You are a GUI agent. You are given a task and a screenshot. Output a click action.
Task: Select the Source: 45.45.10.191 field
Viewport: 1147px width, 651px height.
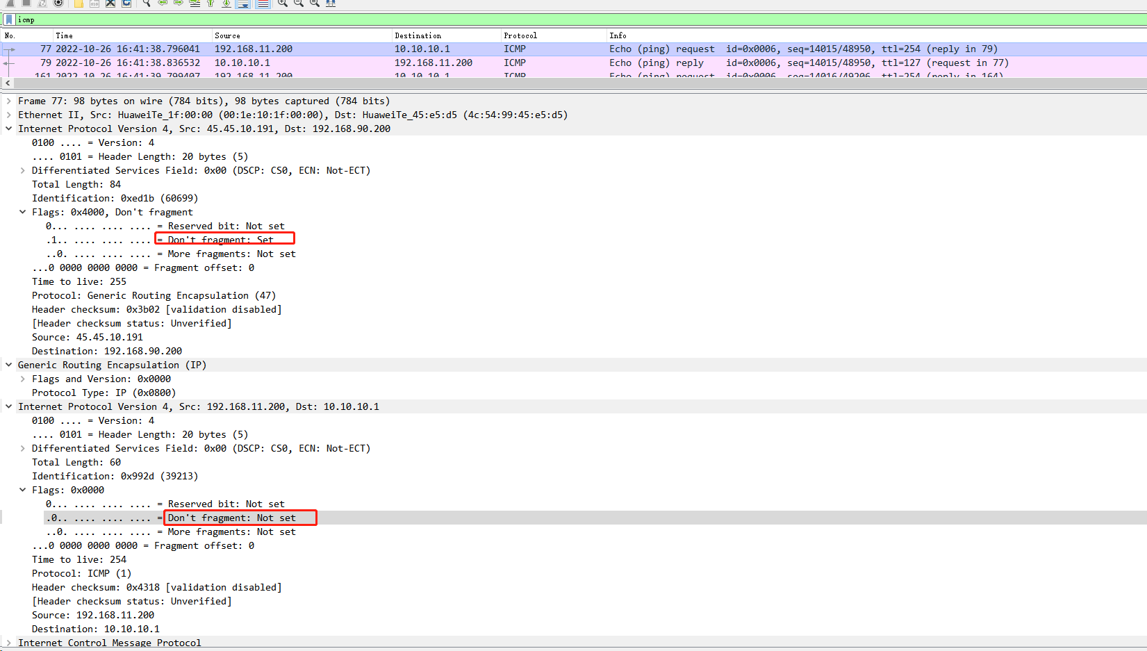coord(88,337)
